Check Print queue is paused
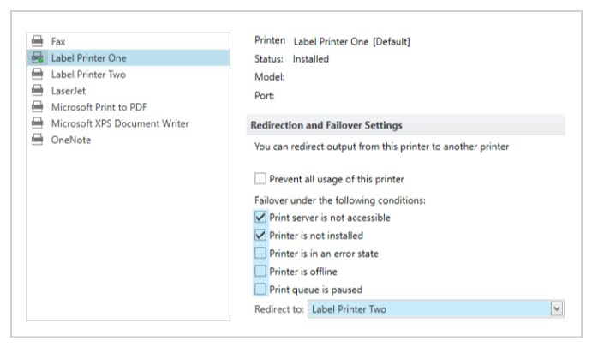Screen dimensions: 592x347 [x=260, y=289]
